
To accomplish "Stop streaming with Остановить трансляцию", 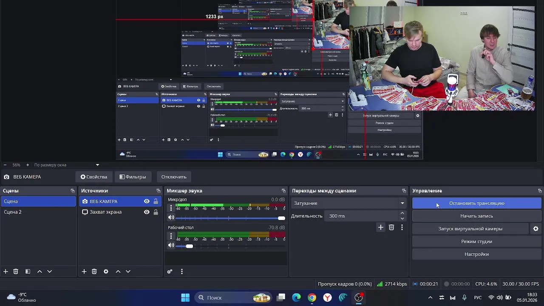I will point(476,203).
